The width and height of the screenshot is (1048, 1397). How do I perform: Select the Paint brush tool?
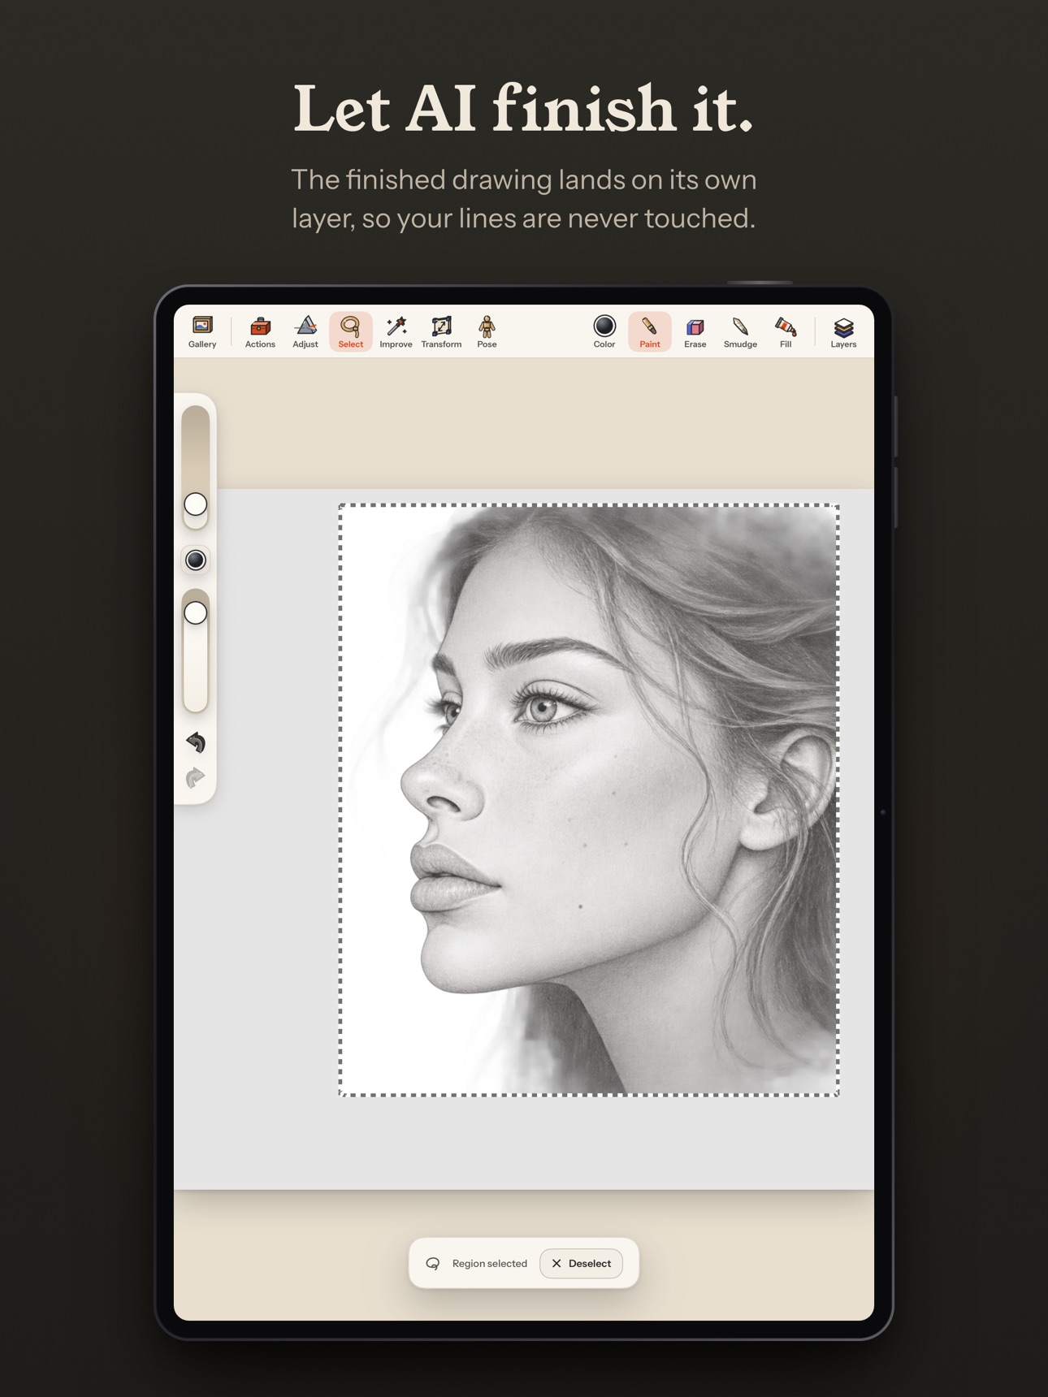(x=650, y=332)
